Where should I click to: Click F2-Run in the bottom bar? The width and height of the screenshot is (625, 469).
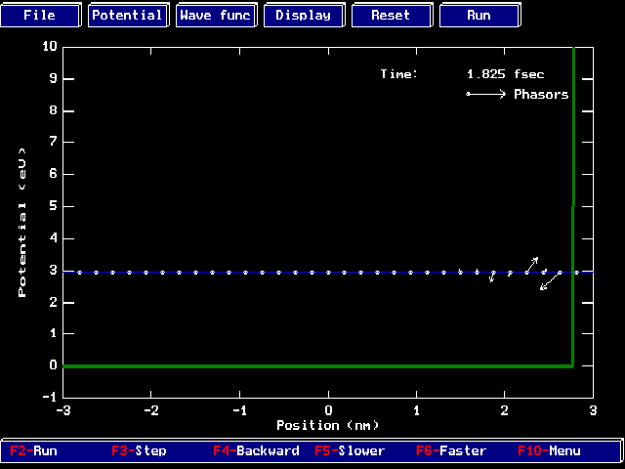[33, 450]
